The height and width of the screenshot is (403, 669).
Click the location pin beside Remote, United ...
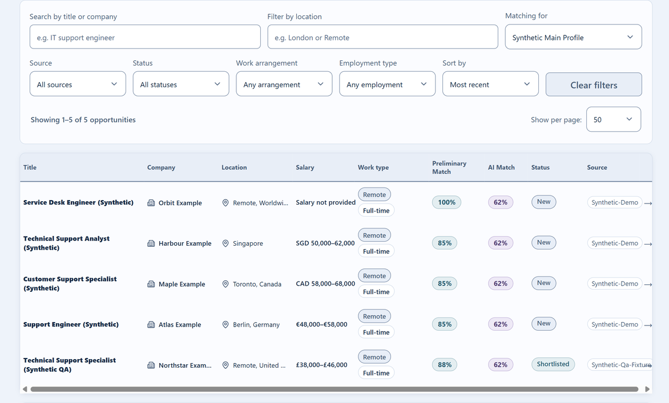[225, 365]
